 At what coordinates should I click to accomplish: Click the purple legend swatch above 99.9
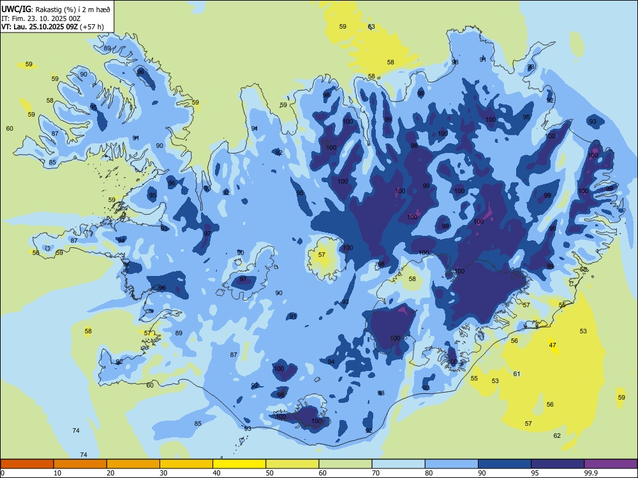611,464
